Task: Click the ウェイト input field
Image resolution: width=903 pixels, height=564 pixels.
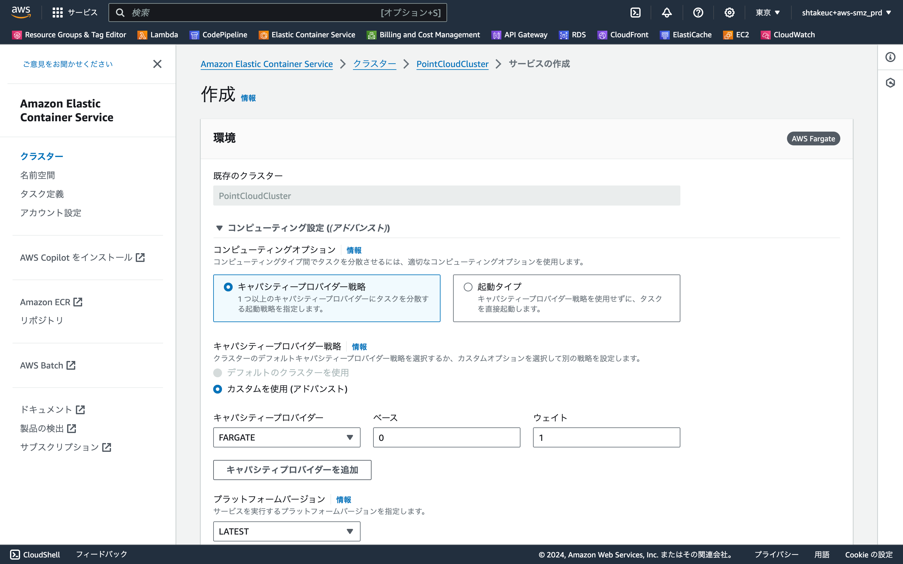Action: coord(606,437)
